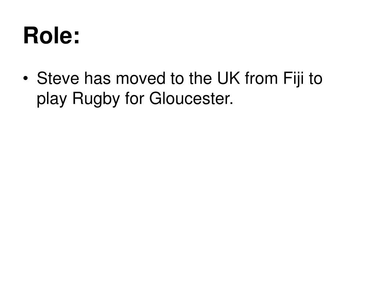Select the word "UK"

pyautogui.click(x=228, y=78)
